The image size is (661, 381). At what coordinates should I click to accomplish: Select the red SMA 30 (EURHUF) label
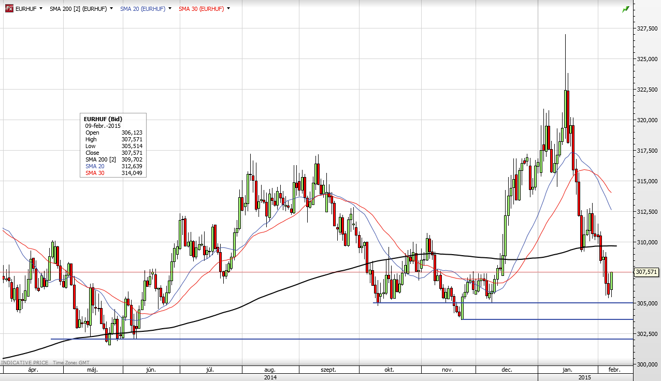tap(202, 9)
